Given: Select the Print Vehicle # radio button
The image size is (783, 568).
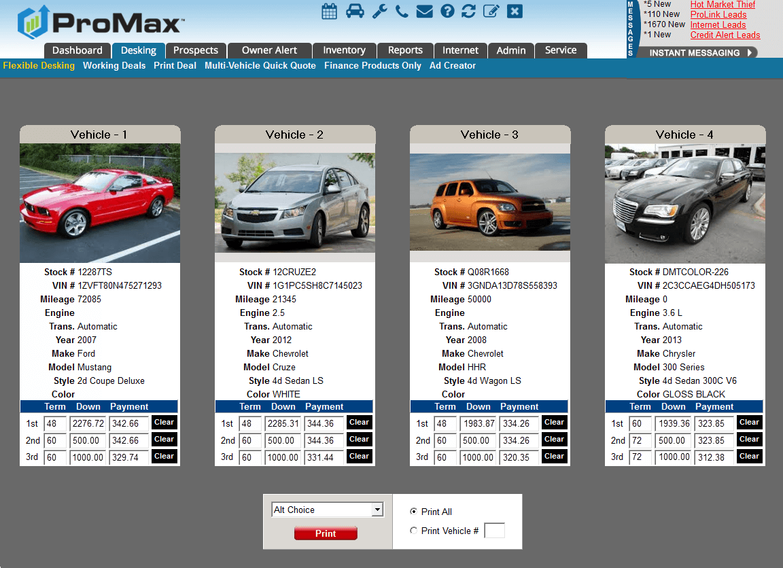Looking at the screenshot, I should (x=413, y=531).
